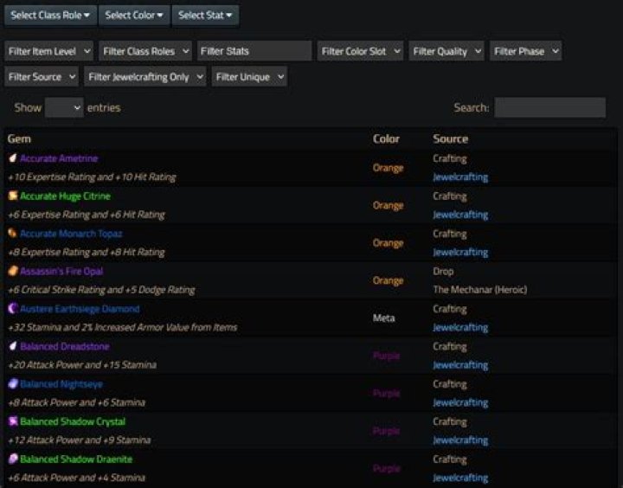Image resolution: width=623 pixels, height=488 pixels.
Task: Open the Balanced Shadow Draenite gem link
Action: [76, 459]
